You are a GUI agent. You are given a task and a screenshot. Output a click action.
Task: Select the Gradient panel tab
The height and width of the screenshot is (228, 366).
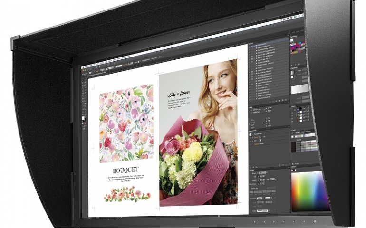coord(295,67)
